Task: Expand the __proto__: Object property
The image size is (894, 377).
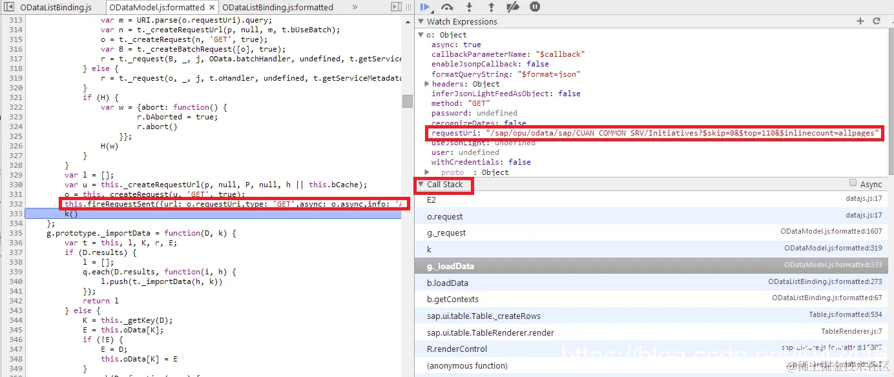Action: pos(427,172)
